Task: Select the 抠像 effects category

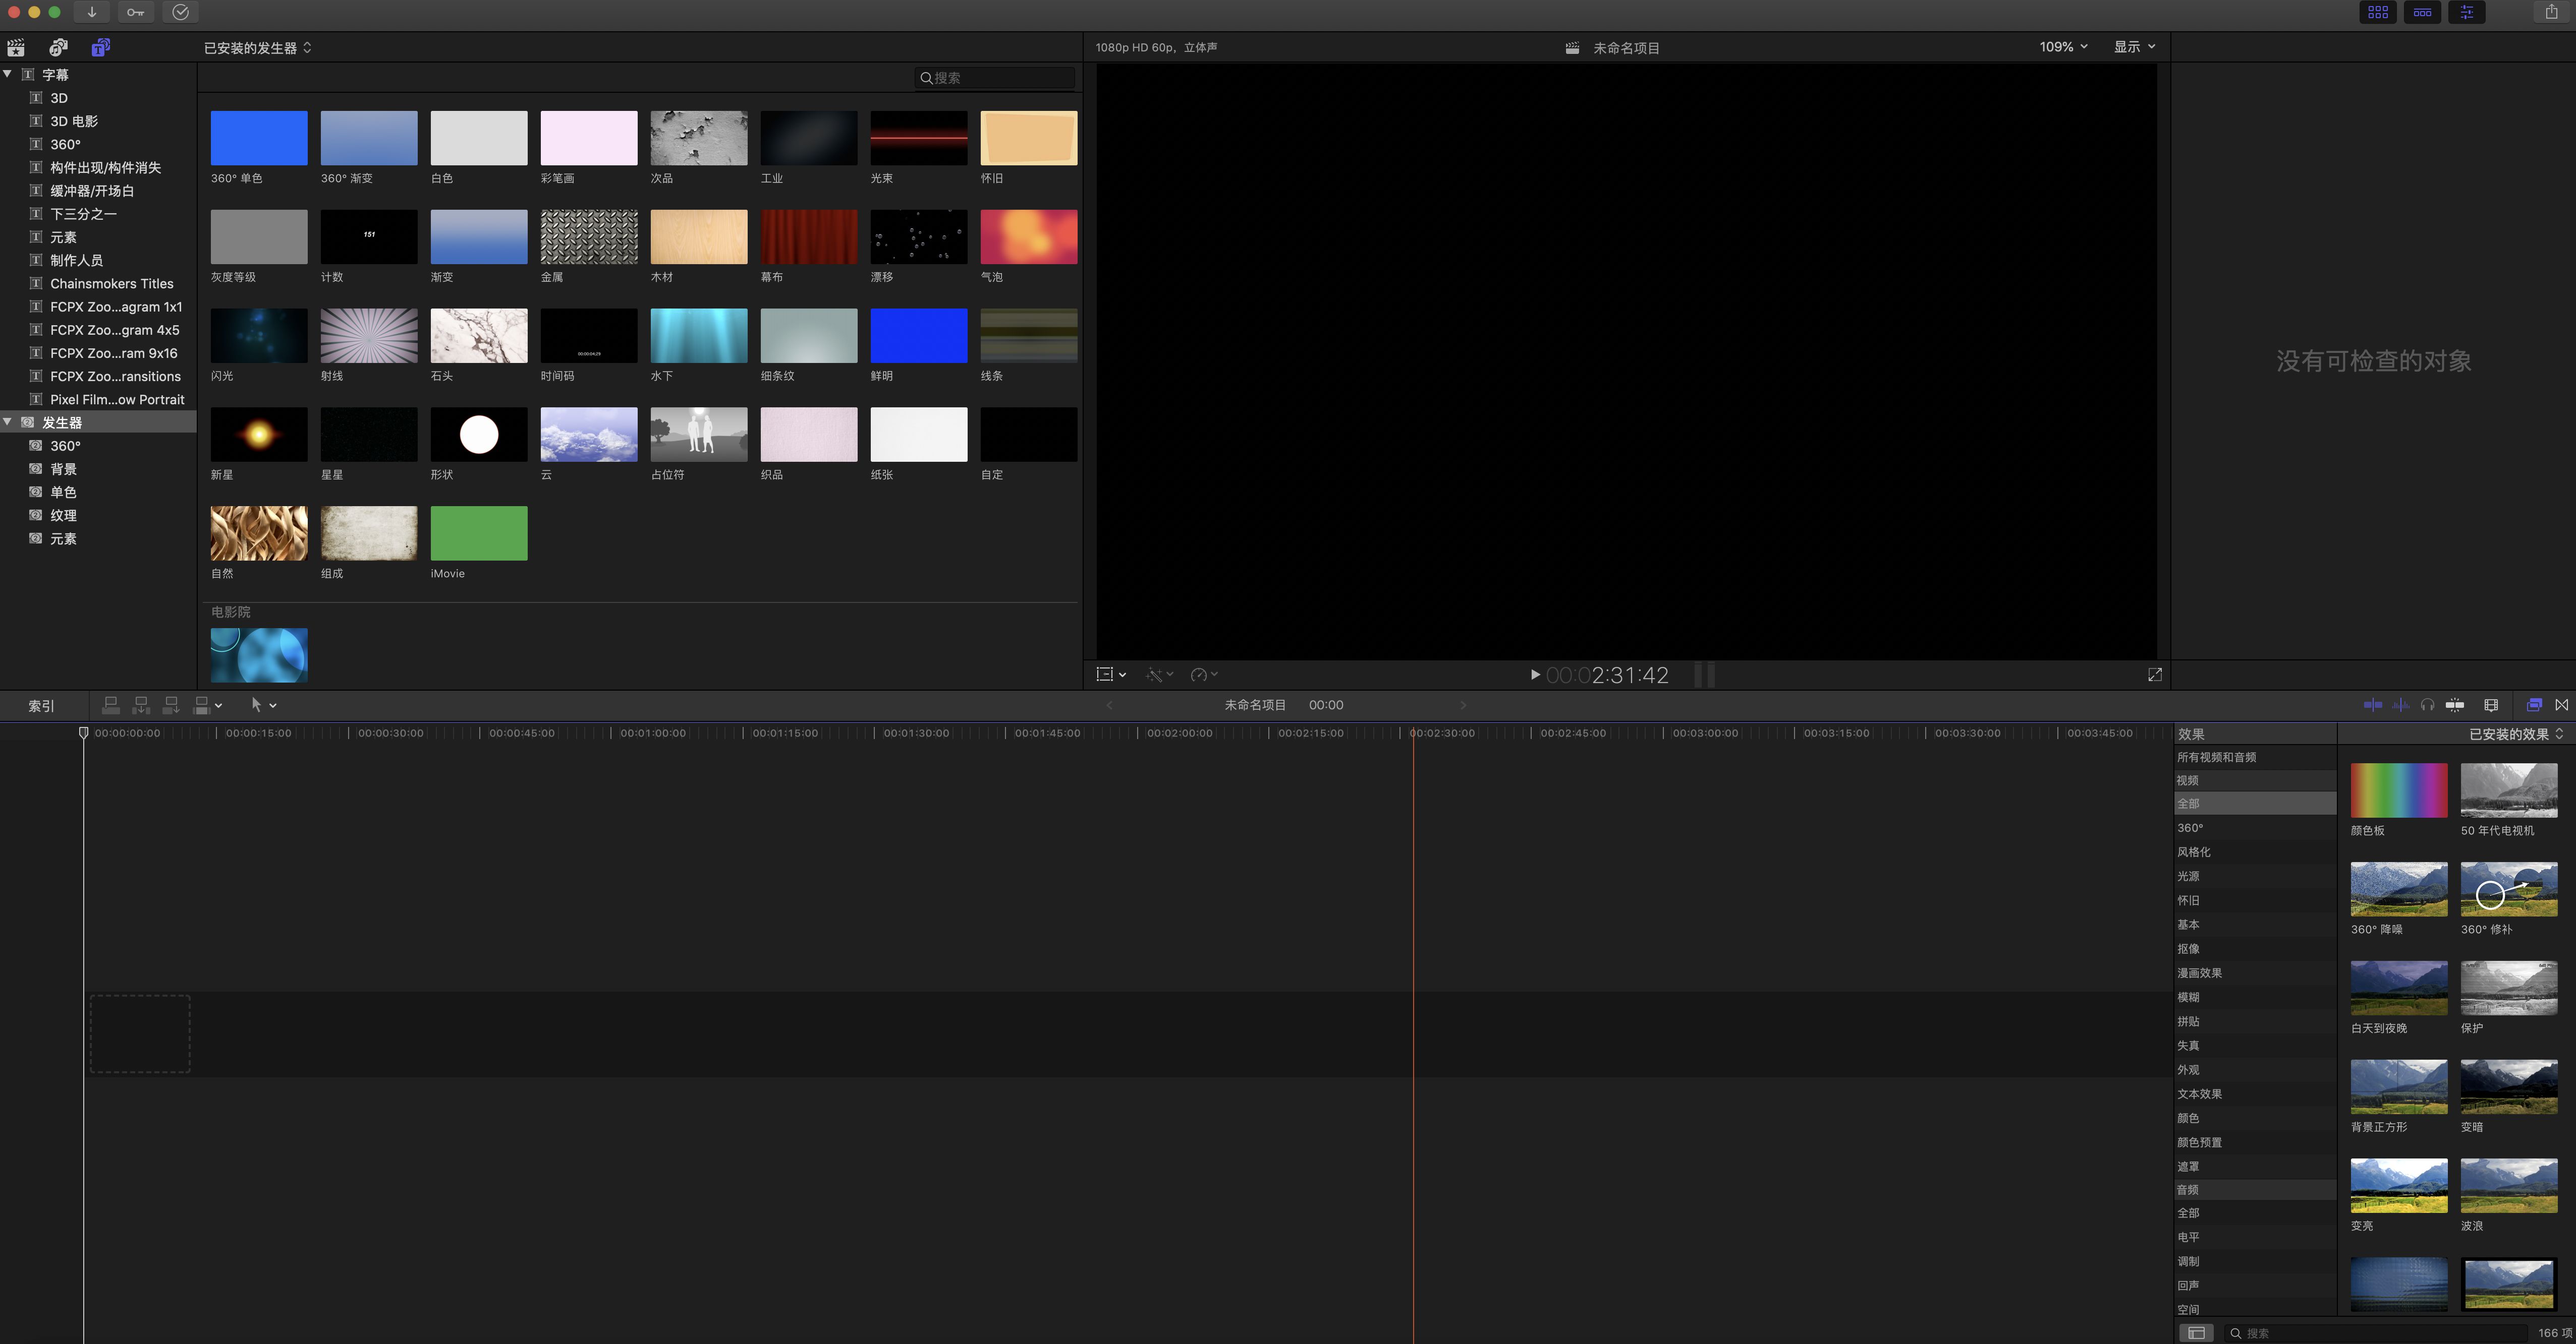Action: (x=2255, y=949)
